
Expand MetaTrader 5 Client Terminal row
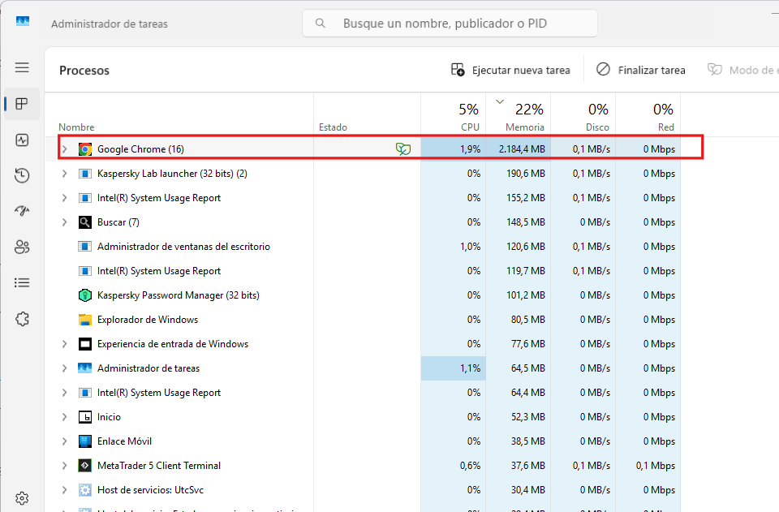[64, 465]
